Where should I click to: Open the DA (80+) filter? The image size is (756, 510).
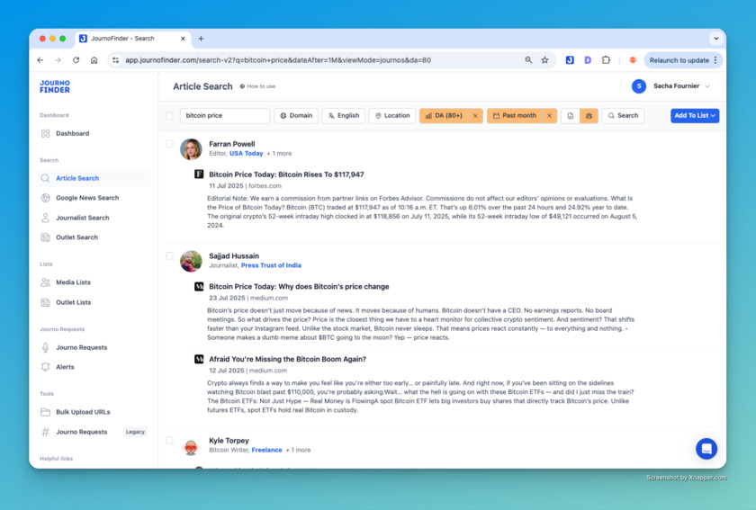(x=444, y=116)
